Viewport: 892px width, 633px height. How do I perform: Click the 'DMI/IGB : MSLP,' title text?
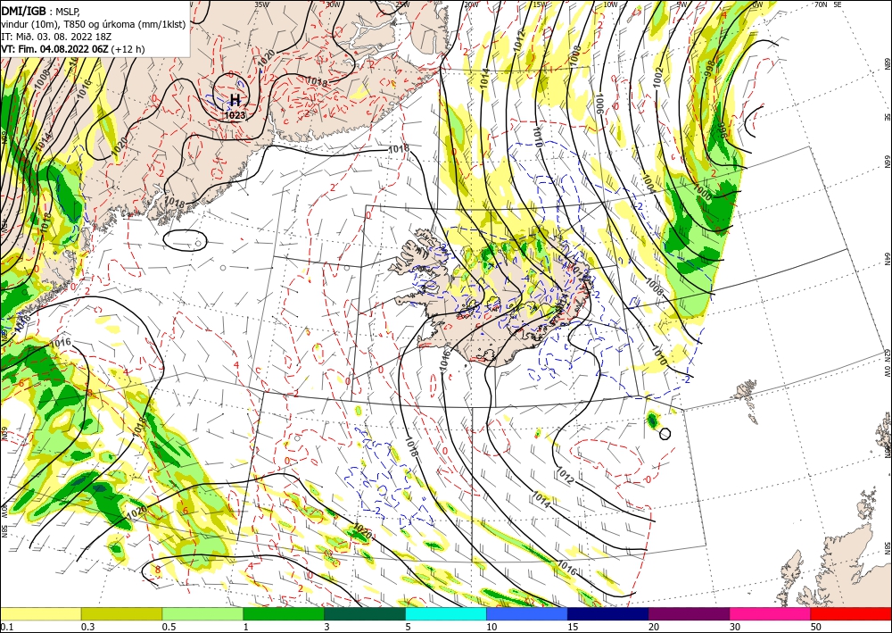(x=41, y=10)
